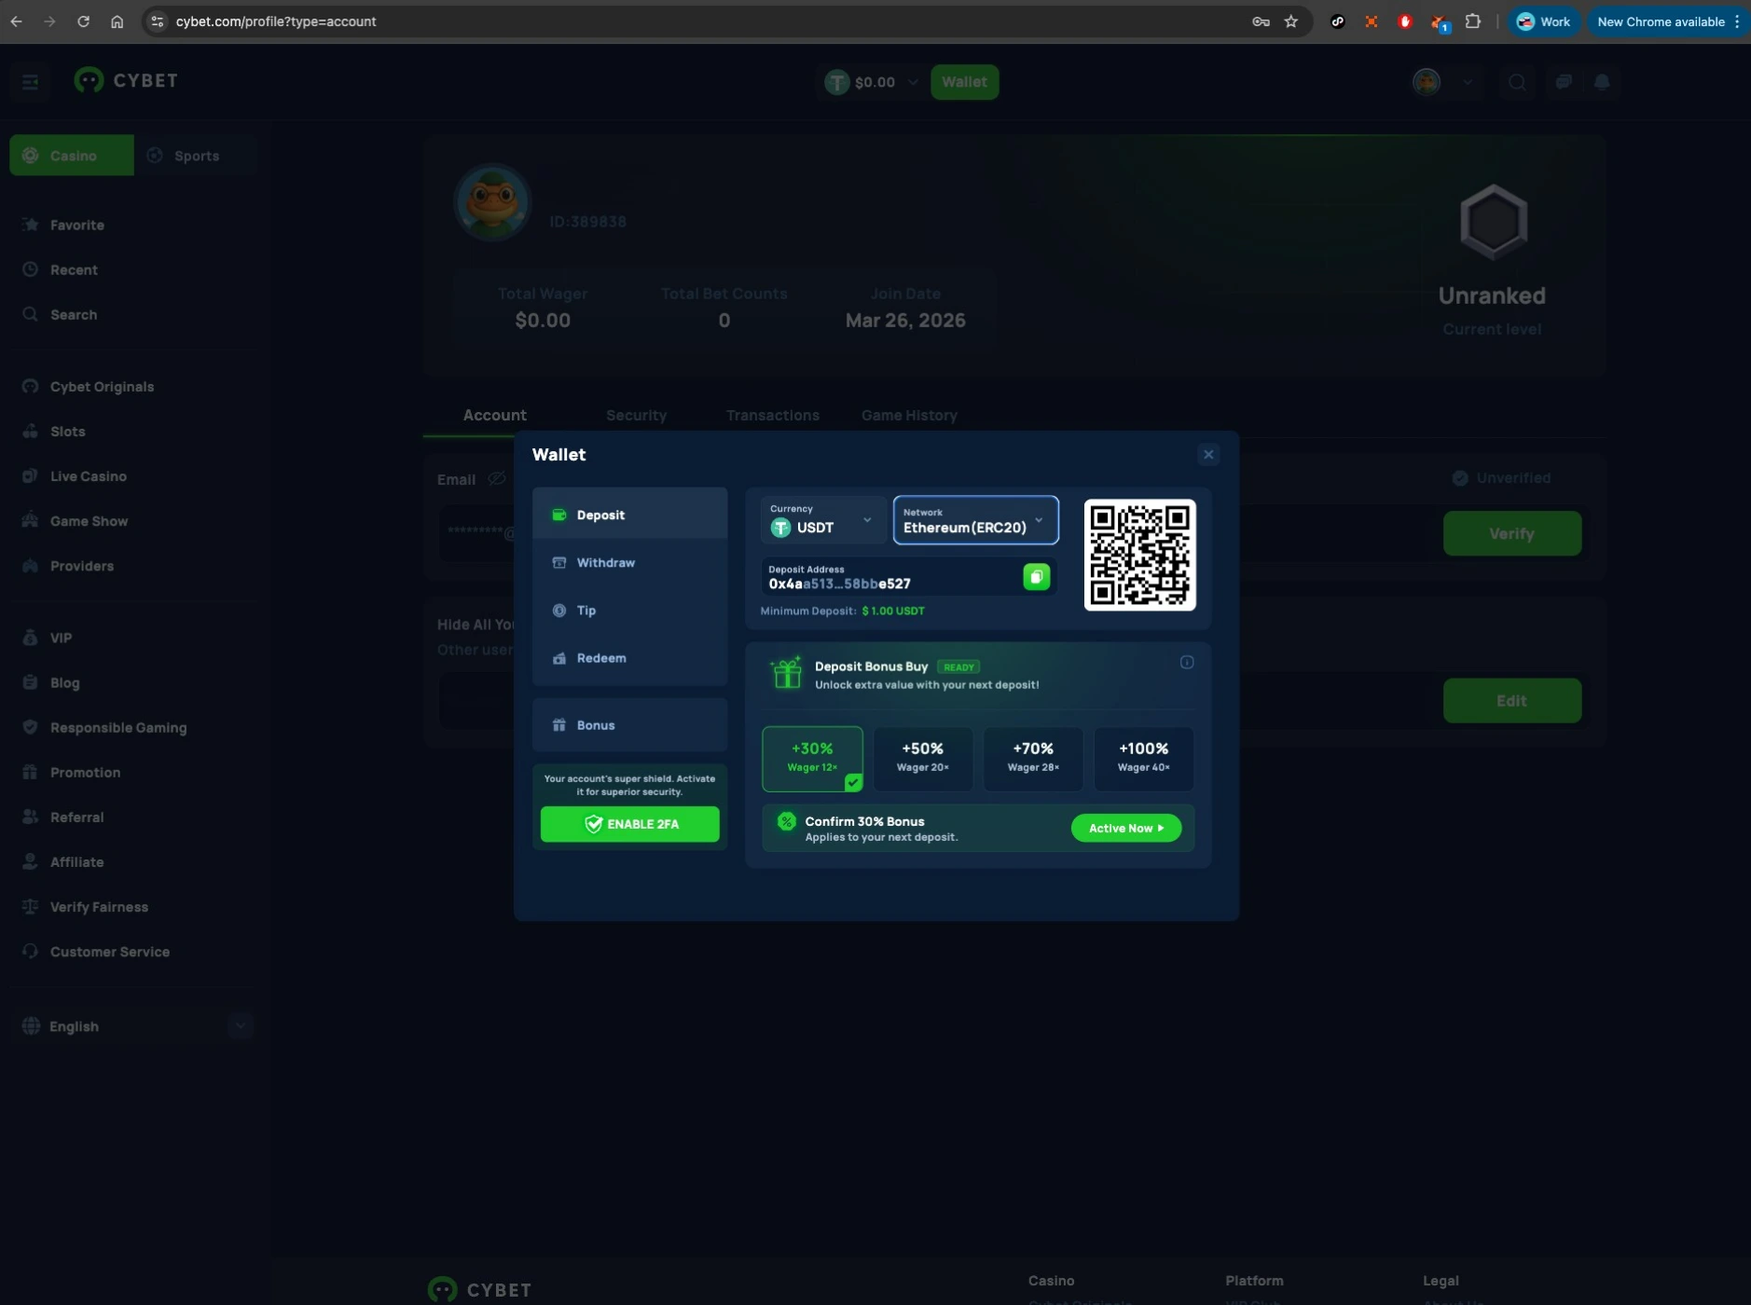Switch to the Sports tab

pyautogui.click(x=195, y=156)
